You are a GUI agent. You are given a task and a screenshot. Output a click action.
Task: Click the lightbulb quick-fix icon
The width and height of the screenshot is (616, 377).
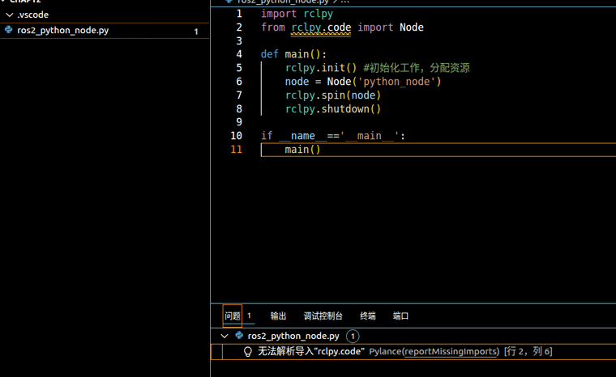click(247, 351)
